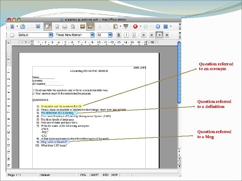Screen dimensions: 242x181
Task: Click the Insert Table grid icon
Action: pos(166,26)
